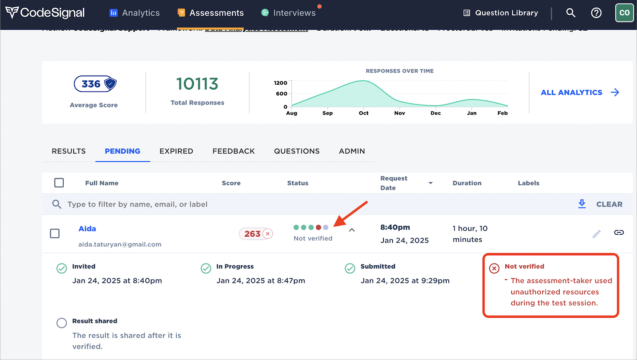Collapse Aida's row details chevron
This screenshot has height=360, width=637.
(x=352, y=230)
